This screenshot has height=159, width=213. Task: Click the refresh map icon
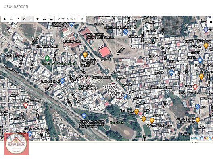point(18,19)
